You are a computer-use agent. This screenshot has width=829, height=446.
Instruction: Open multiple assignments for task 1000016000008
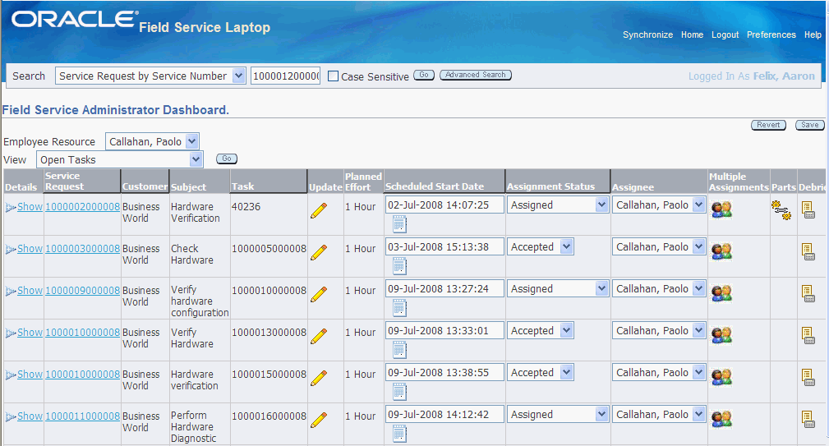(x=721, y=419)
